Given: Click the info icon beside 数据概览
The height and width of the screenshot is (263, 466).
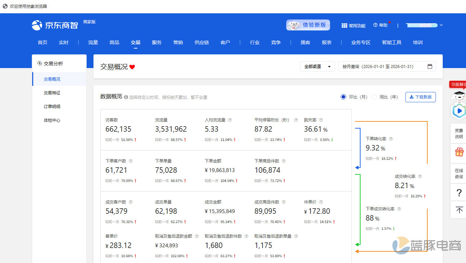Looking at the screenshot, I should point(126,97).
